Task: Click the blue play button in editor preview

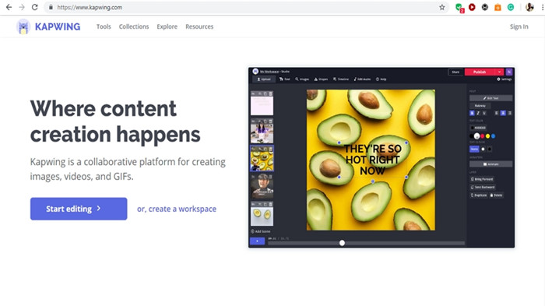Action: (257, 241)
